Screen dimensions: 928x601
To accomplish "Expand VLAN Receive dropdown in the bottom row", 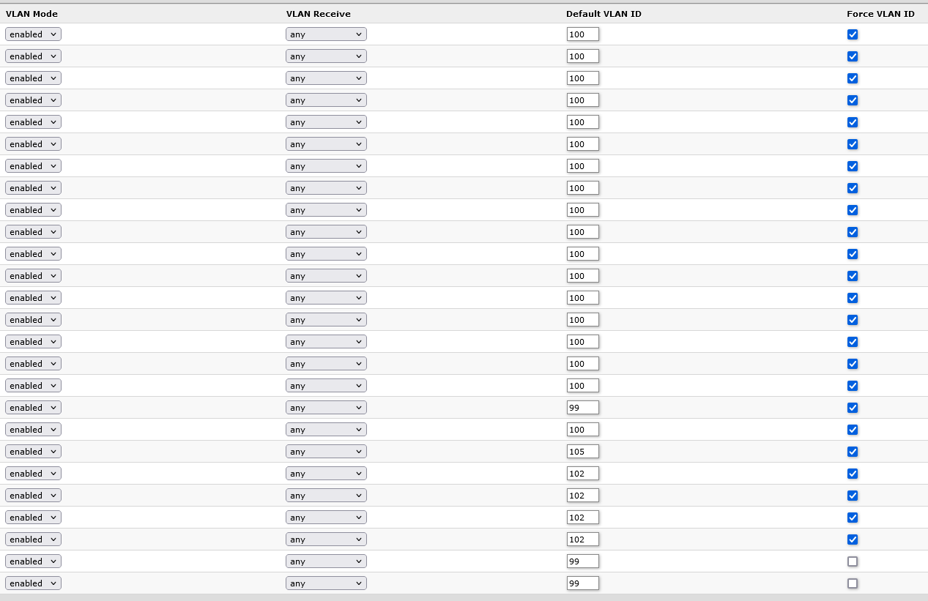I will point(326,583).
